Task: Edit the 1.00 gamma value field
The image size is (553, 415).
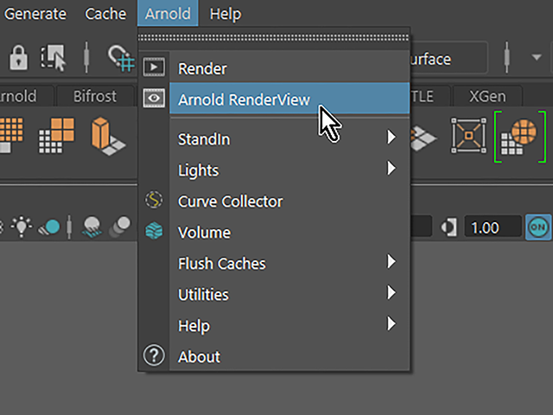Action: point(493,227)
